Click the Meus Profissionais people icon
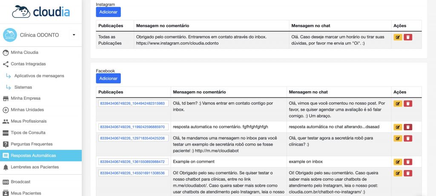 click(6, 121)
